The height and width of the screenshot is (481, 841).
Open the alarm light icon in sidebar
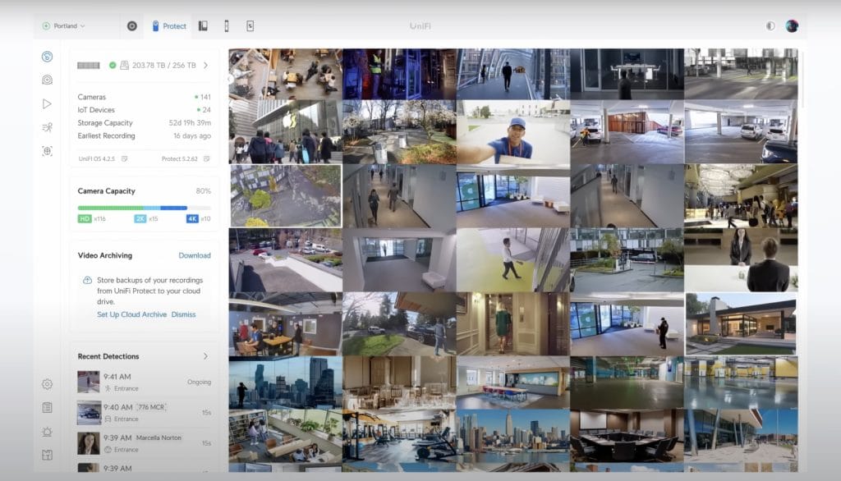tap(48, 432)
